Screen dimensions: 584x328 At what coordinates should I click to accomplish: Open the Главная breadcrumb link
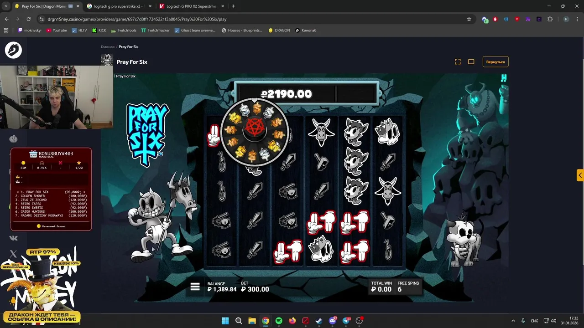(x=108, y=47)
